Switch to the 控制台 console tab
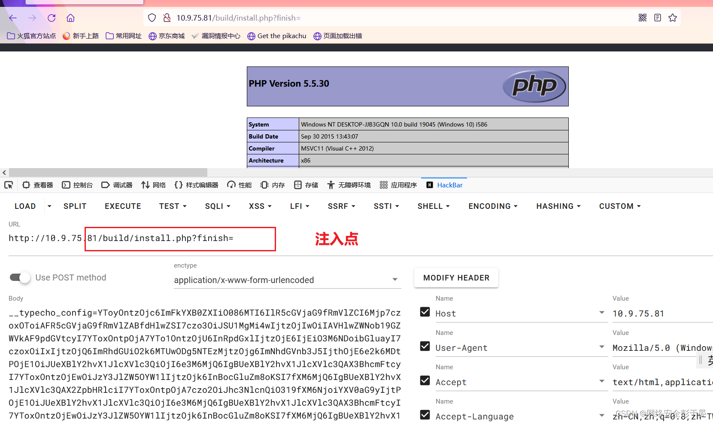This screenshot has height=422, width=713. [77, 185]
